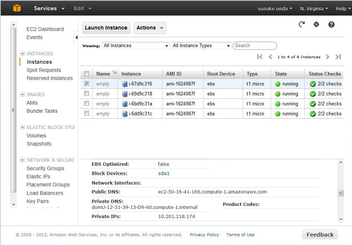Check the i-69d9c318 instance checkbox
Viewport: 352px width, 245px height.
pyautogui.click(x=86, y=93)
